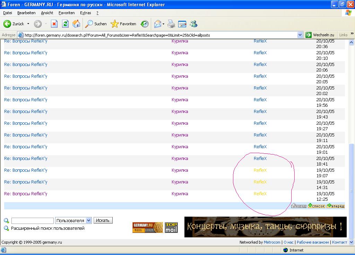
Task: Click the user search text input field
Action: click(33, 220)
